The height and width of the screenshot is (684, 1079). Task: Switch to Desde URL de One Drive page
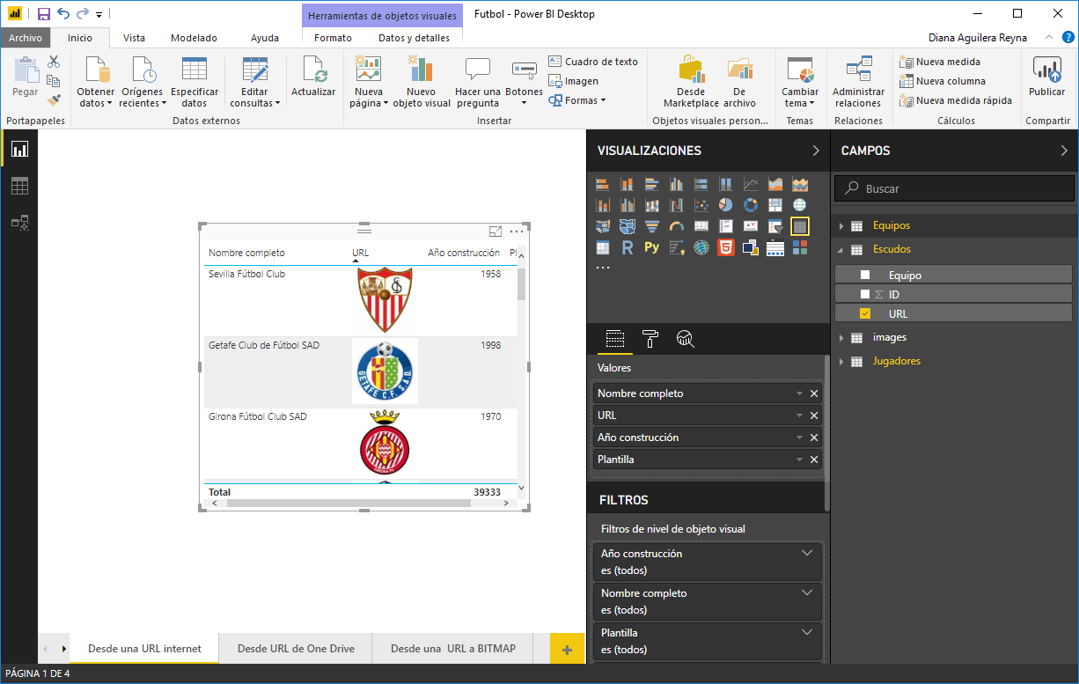(x=296, y=649)
